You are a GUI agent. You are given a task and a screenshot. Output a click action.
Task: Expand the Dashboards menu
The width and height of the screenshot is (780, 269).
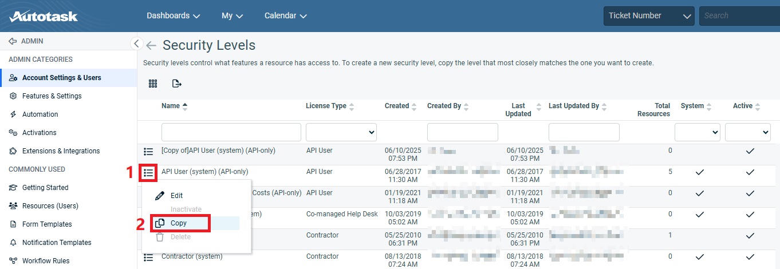tap(173, 16)
